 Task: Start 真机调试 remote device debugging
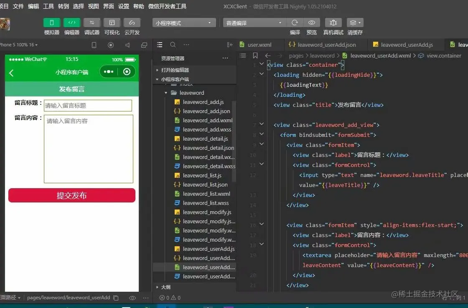tap(333, 23)
